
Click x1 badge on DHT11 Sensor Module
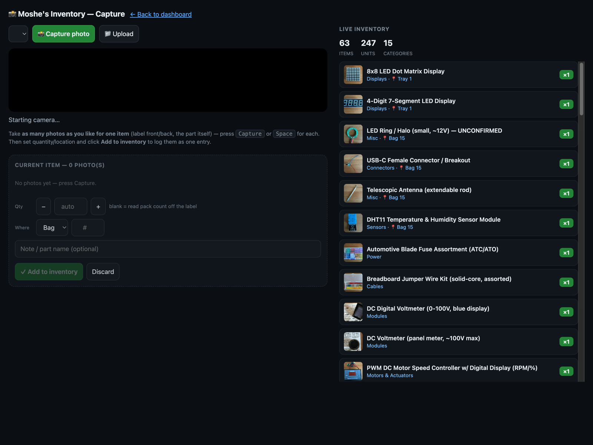coord(566,223)
